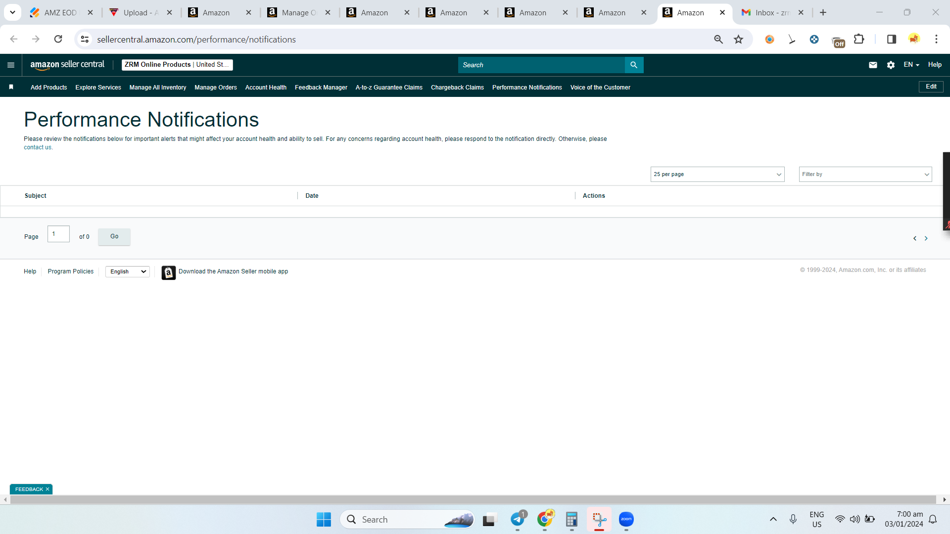Screen dimensions: 950x534
Task: Click the FEEDBACK tab button
Action: 29,489
